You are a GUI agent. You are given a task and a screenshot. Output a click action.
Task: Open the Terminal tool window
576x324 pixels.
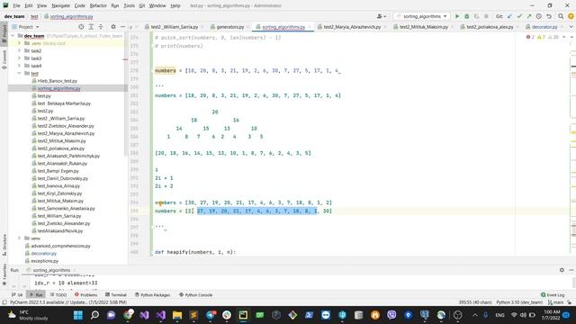coord(116,294)
